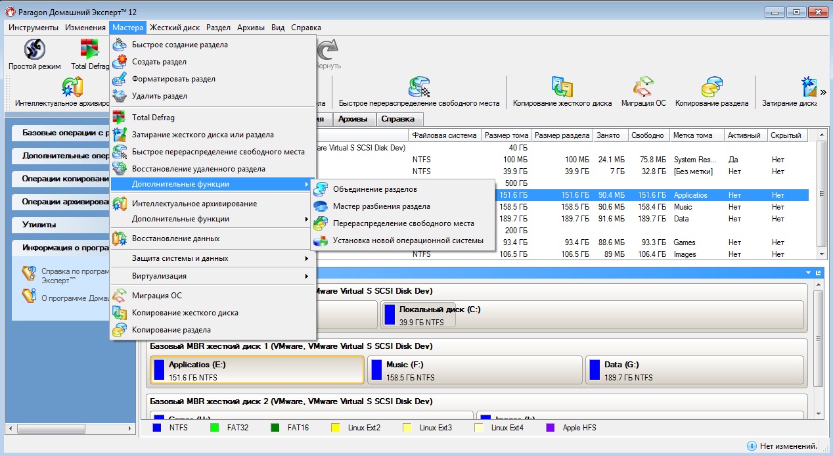
Task: Choose Интеллектуальное архивирование menu entry
Action: (213, 204)
